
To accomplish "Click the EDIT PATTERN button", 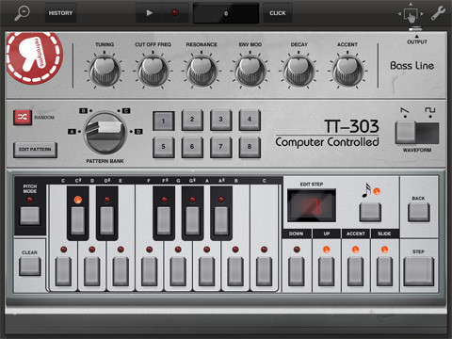I will (35, 150).
